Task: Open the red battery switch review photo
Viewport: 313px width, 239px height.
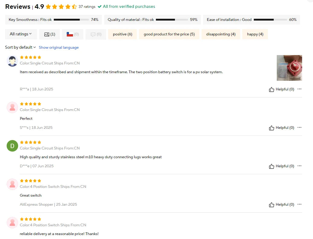Action: (289, 68)
